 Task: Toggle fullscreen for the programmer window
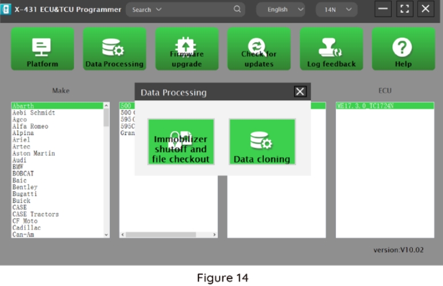click(405, 9)
